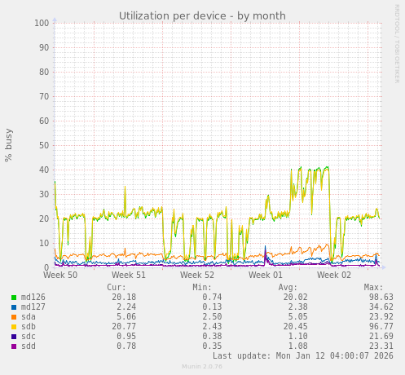Click sdc max value 21.69
Screen dimensions: 405x375
click(381, 337)
